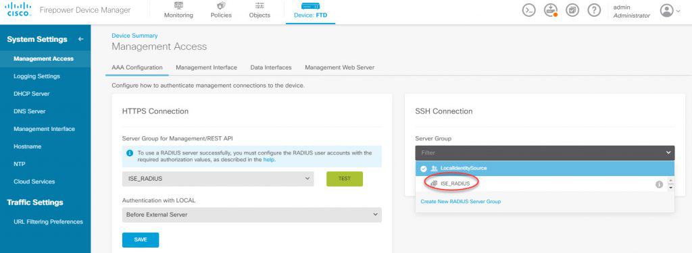Click the Device Summary breadcrumb link
This screenshot has width=692, height=253.
click(x=134, y=36)
